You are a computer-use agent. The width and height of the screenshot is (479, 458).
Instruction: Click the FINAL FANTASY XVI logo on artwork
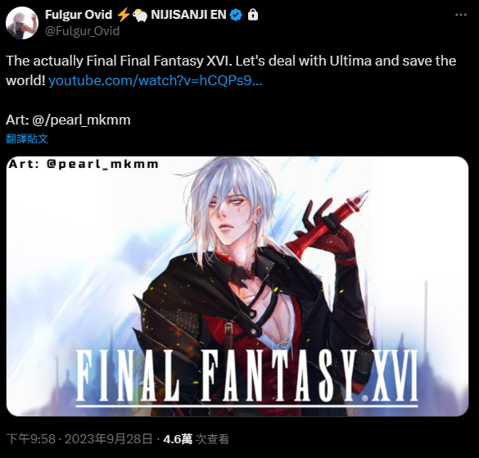(246, 378)
